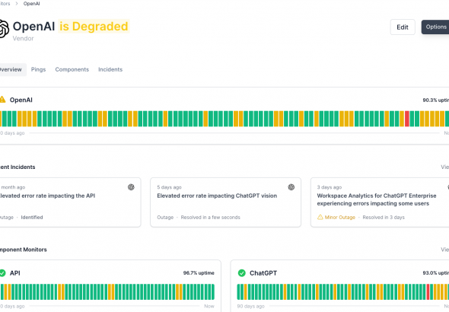Click the 'Identified' status text
This screenshot has width=449, height=312.
(32, 217)
